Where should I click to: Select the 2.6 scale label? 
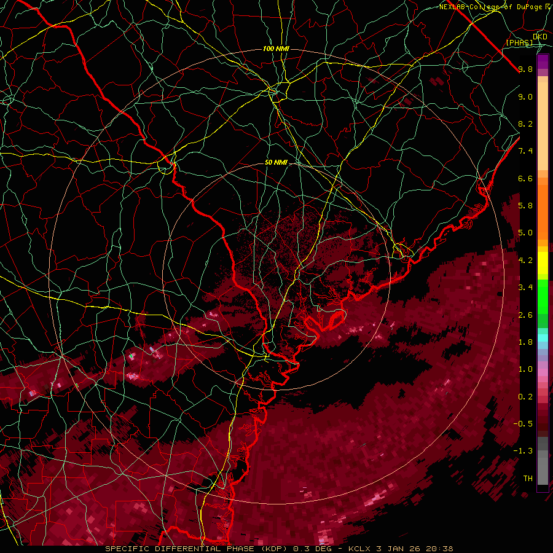525,315
